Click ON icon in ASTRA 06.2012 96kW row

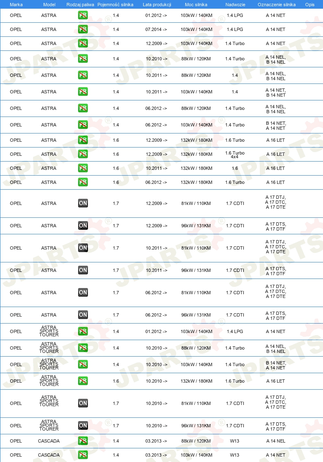(x=83, y=314)
